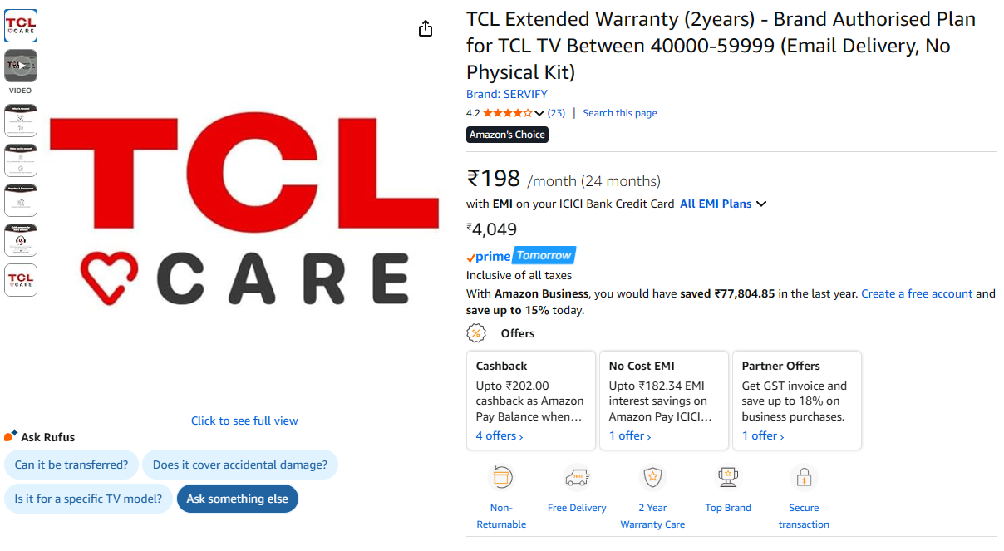1004x551 pixels.
Task: Click the Secure transaction lock icon
Action: coord(804,478)
